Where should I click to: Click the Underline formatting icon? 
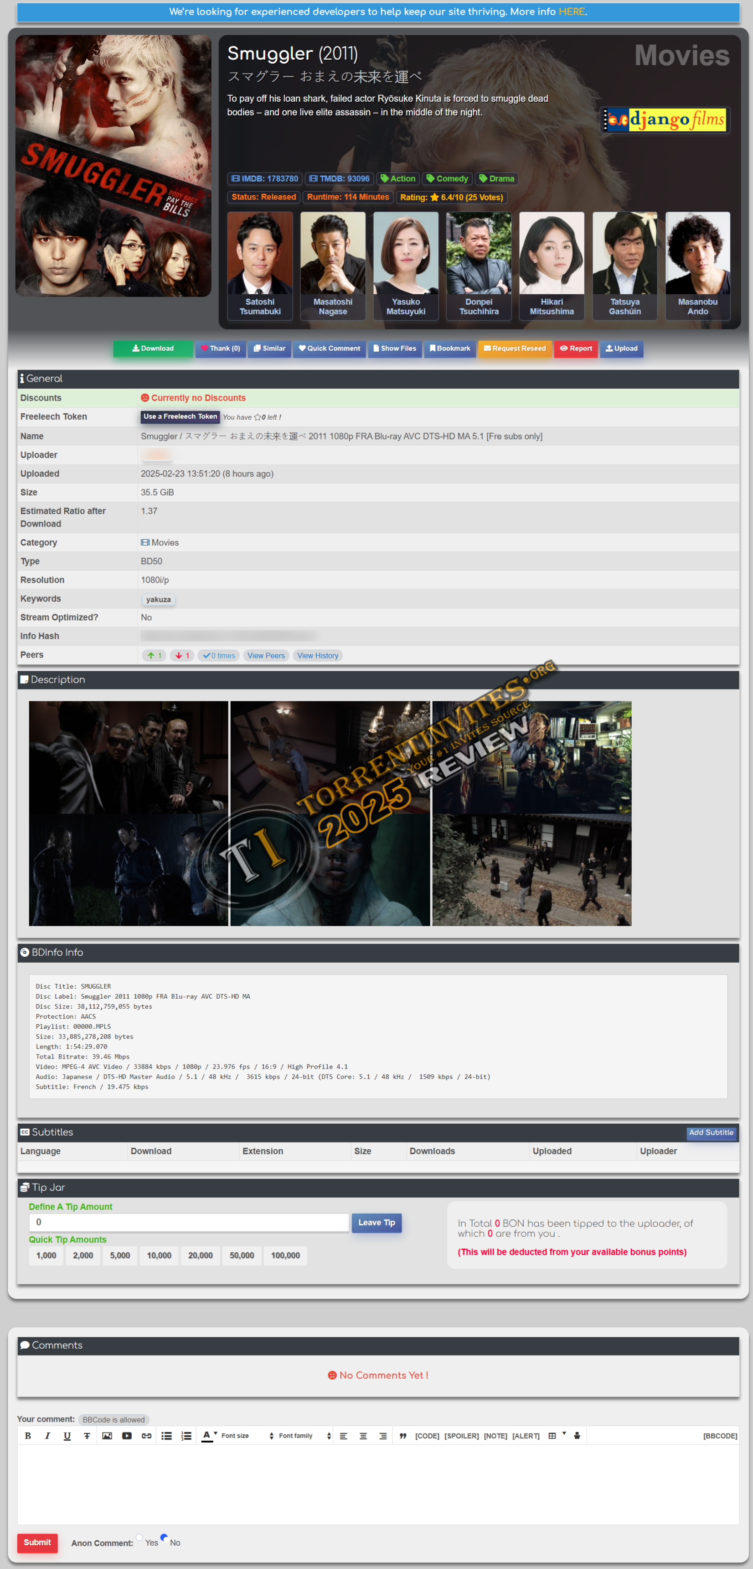coord(67,1436)
